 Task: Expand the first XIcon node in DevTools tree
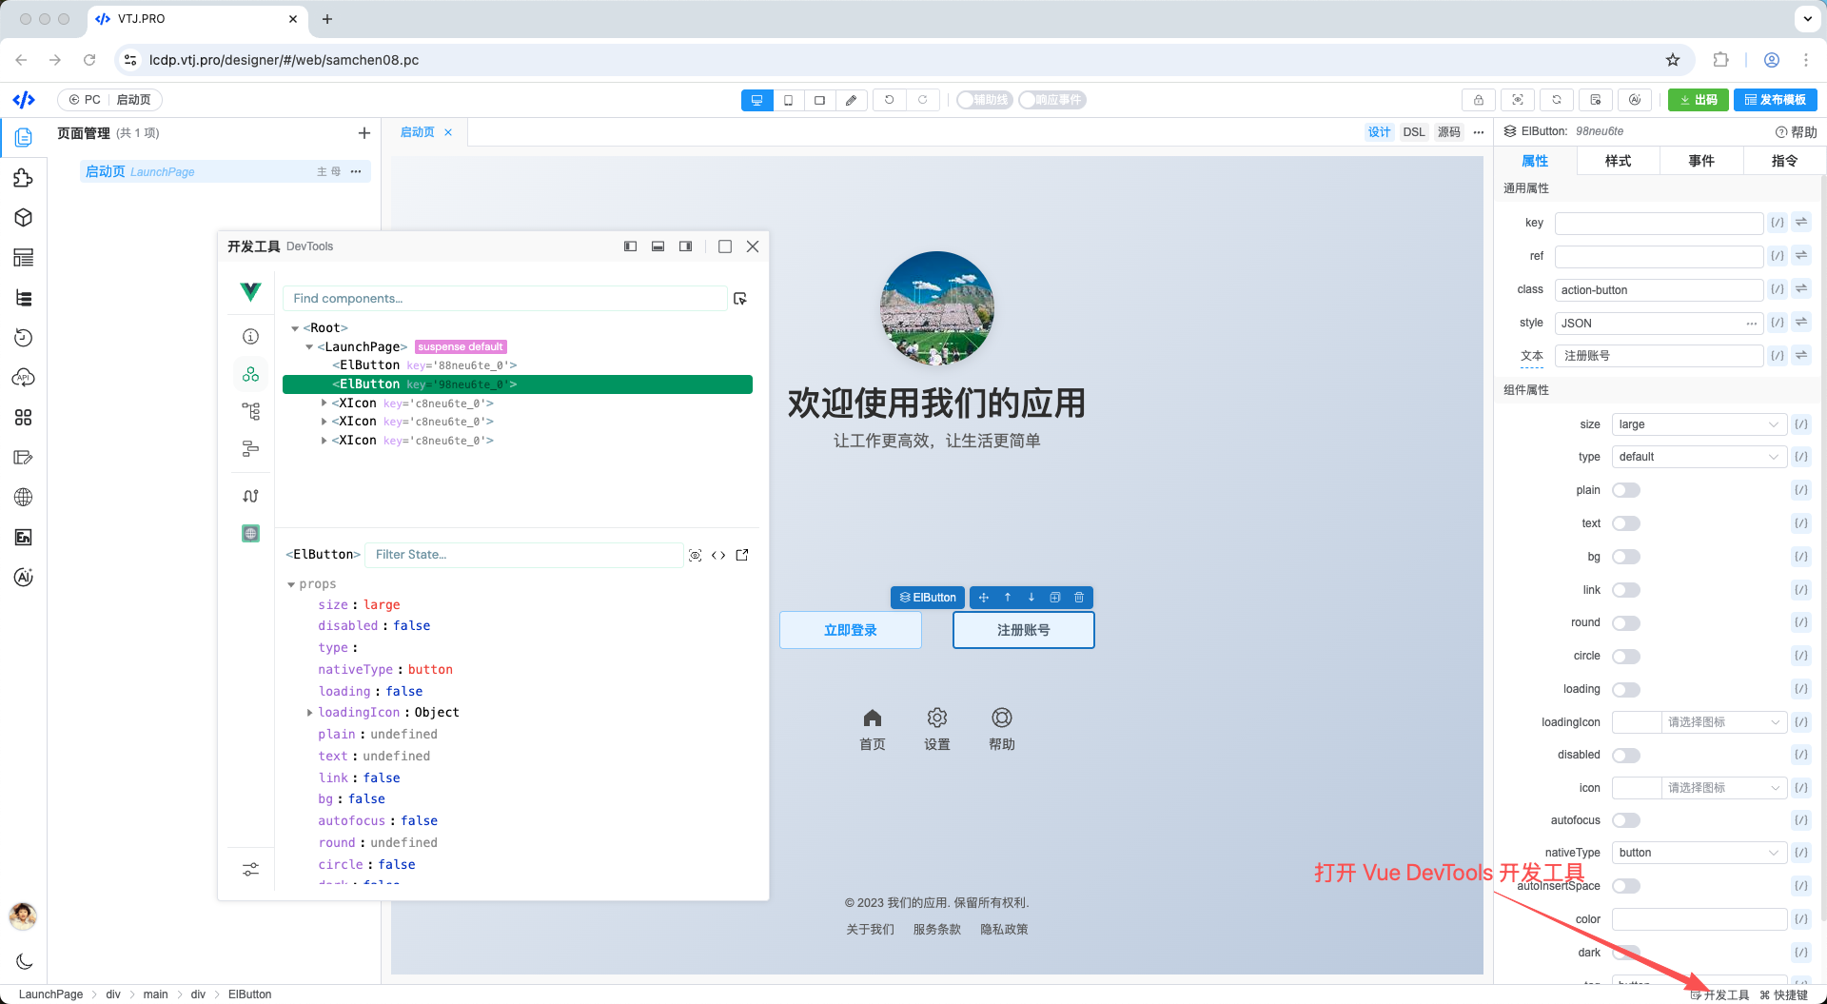tap(323, 403)
